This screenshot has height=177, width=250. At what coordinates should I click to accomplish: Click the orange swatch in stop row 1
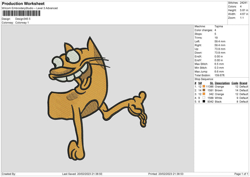(x=204, y=86)
